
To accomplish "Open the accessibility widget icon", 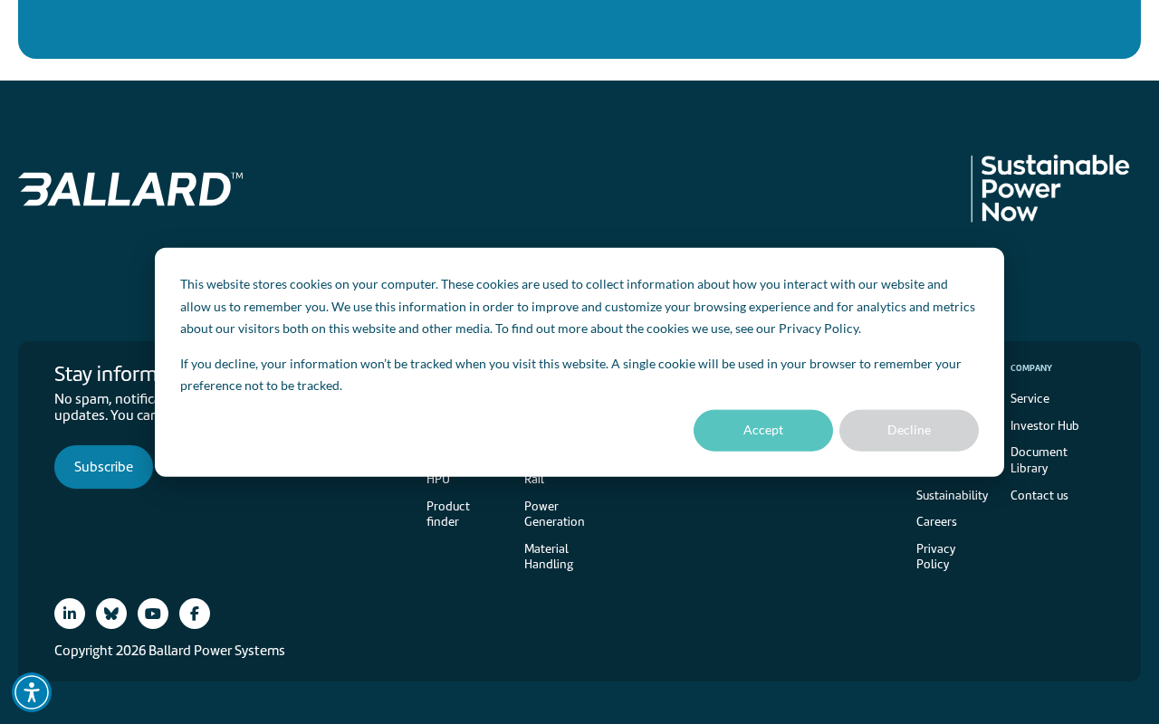I will click(x=32, y=692).
